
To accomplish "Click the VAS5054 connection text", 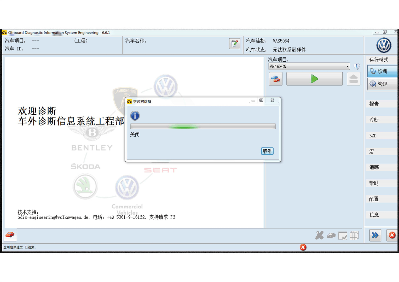I will [x=281, y=41].
